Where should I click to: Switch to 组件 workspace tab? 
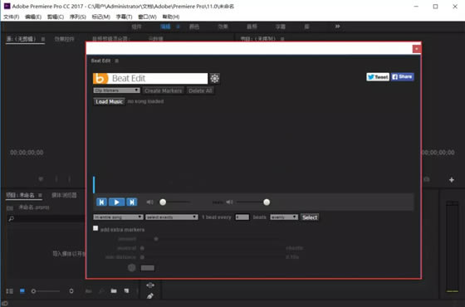click(136, 27)
